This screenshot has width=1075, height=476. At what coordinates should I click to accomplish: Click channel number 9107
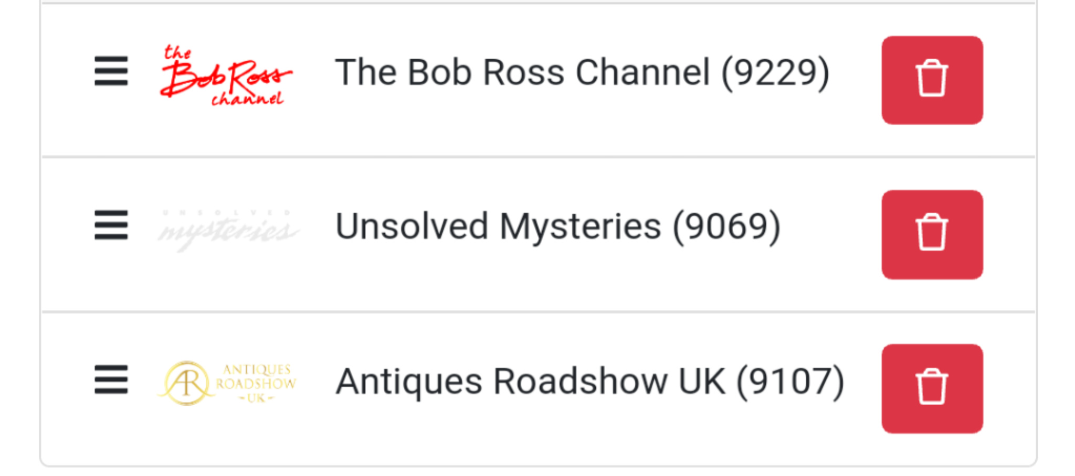pos(790,381)
